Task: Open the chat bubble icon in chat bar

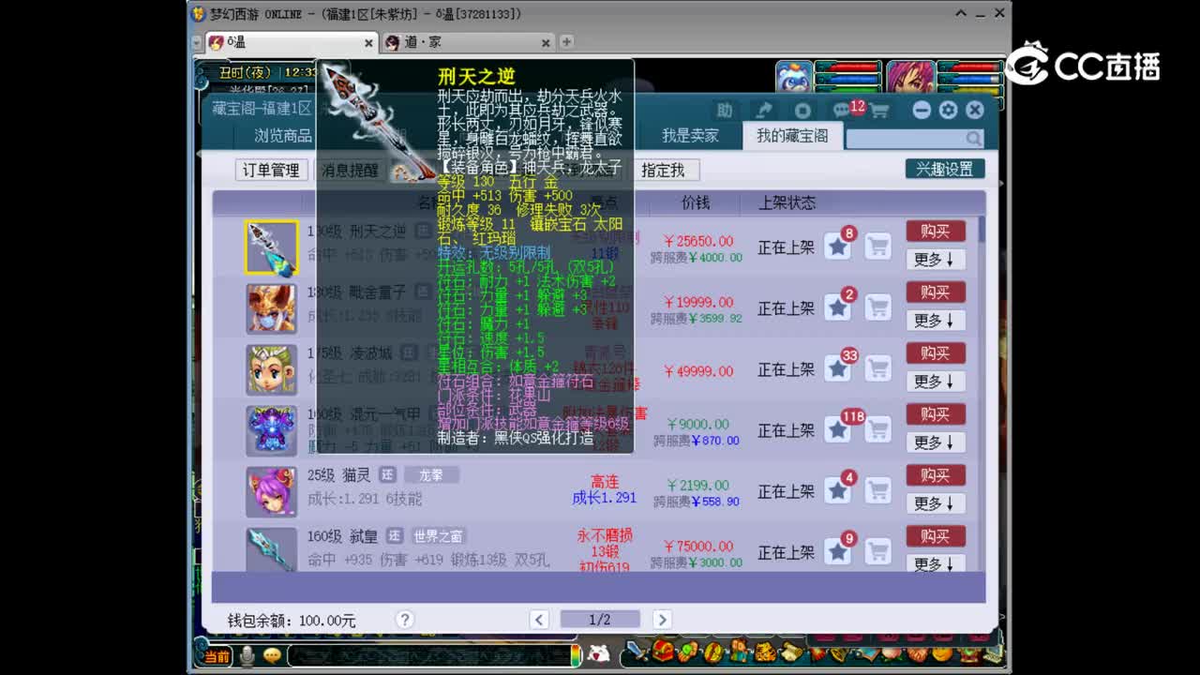Action: point(273,655)
